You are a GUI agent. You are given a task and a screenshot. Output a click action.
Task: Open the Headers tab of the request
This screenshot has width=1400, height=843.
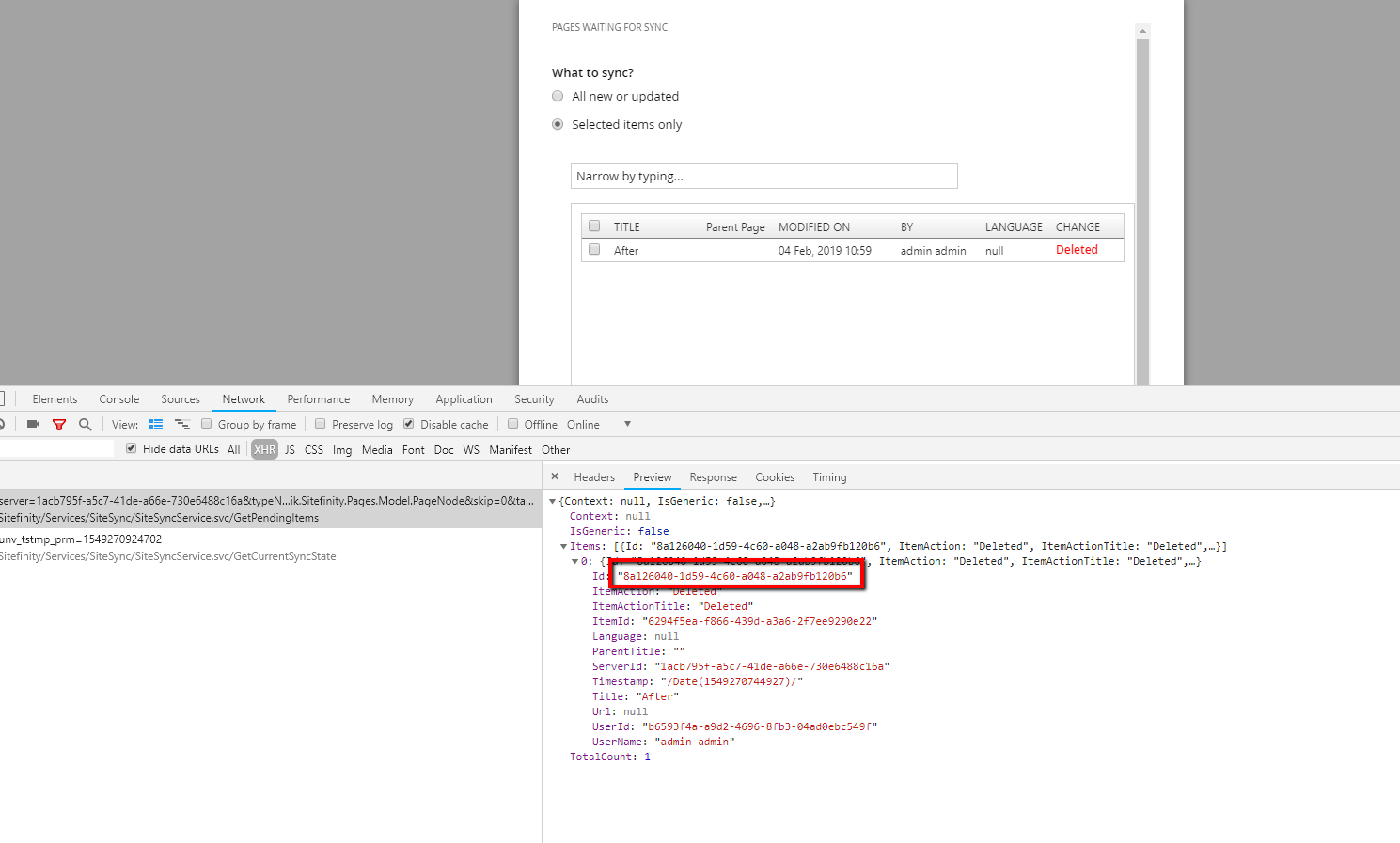(x=594, y=477)
